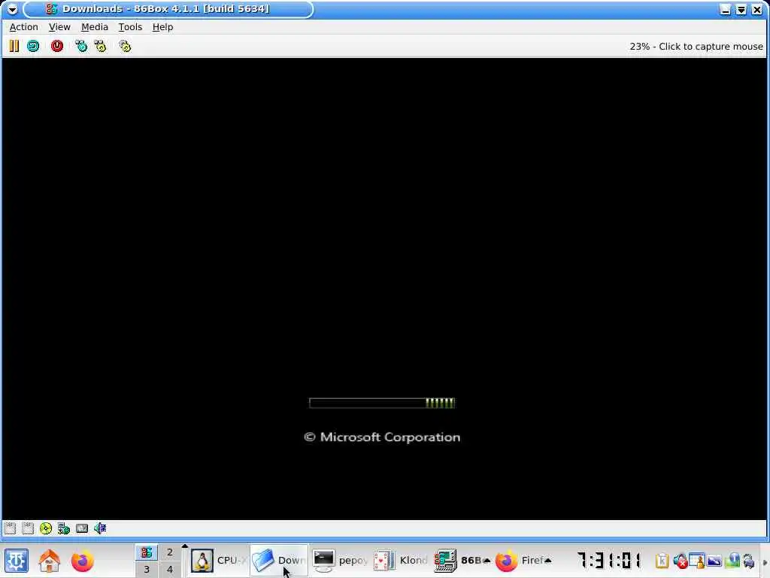Viewport: 770px width, 578px height.
Task: Click the network status icon
Action: [64, 528]
